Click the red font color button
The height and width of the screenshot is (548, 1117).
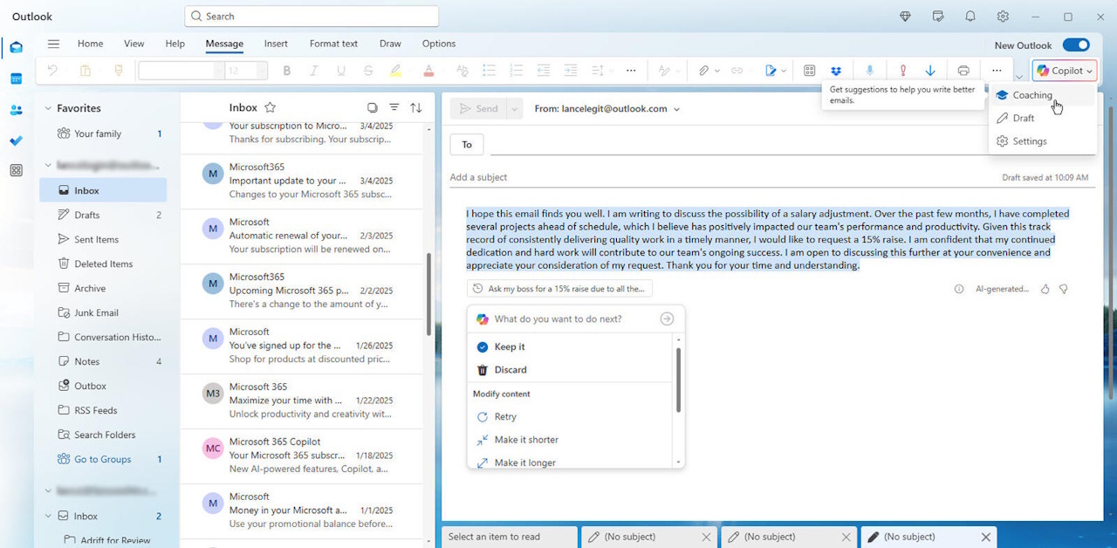click(x=428, y=71)
